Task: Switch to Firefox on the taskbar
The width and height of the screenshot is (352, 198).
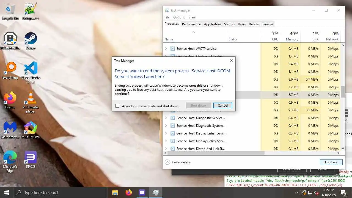Action: point(128,193)
